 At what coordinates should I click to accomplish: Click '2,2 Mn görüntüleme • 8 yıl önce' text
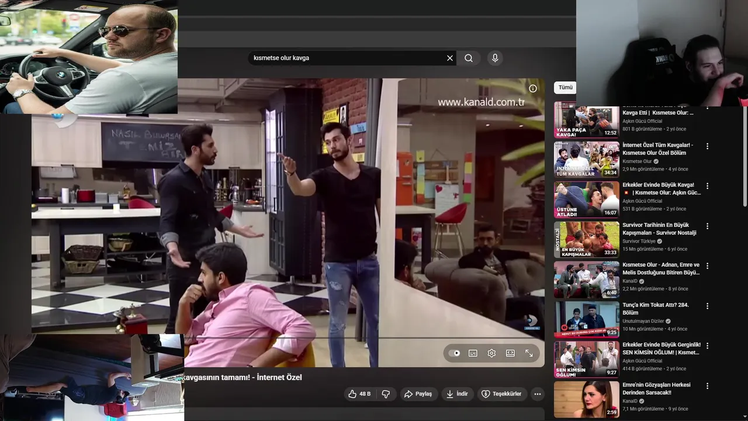click(x=655, y=289)
